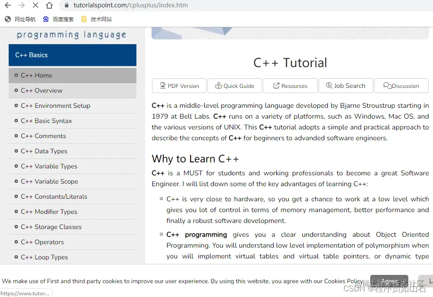The image size is (433, 297).
Task: Click the Agree cookies button
Action: (x=389, y=281)
